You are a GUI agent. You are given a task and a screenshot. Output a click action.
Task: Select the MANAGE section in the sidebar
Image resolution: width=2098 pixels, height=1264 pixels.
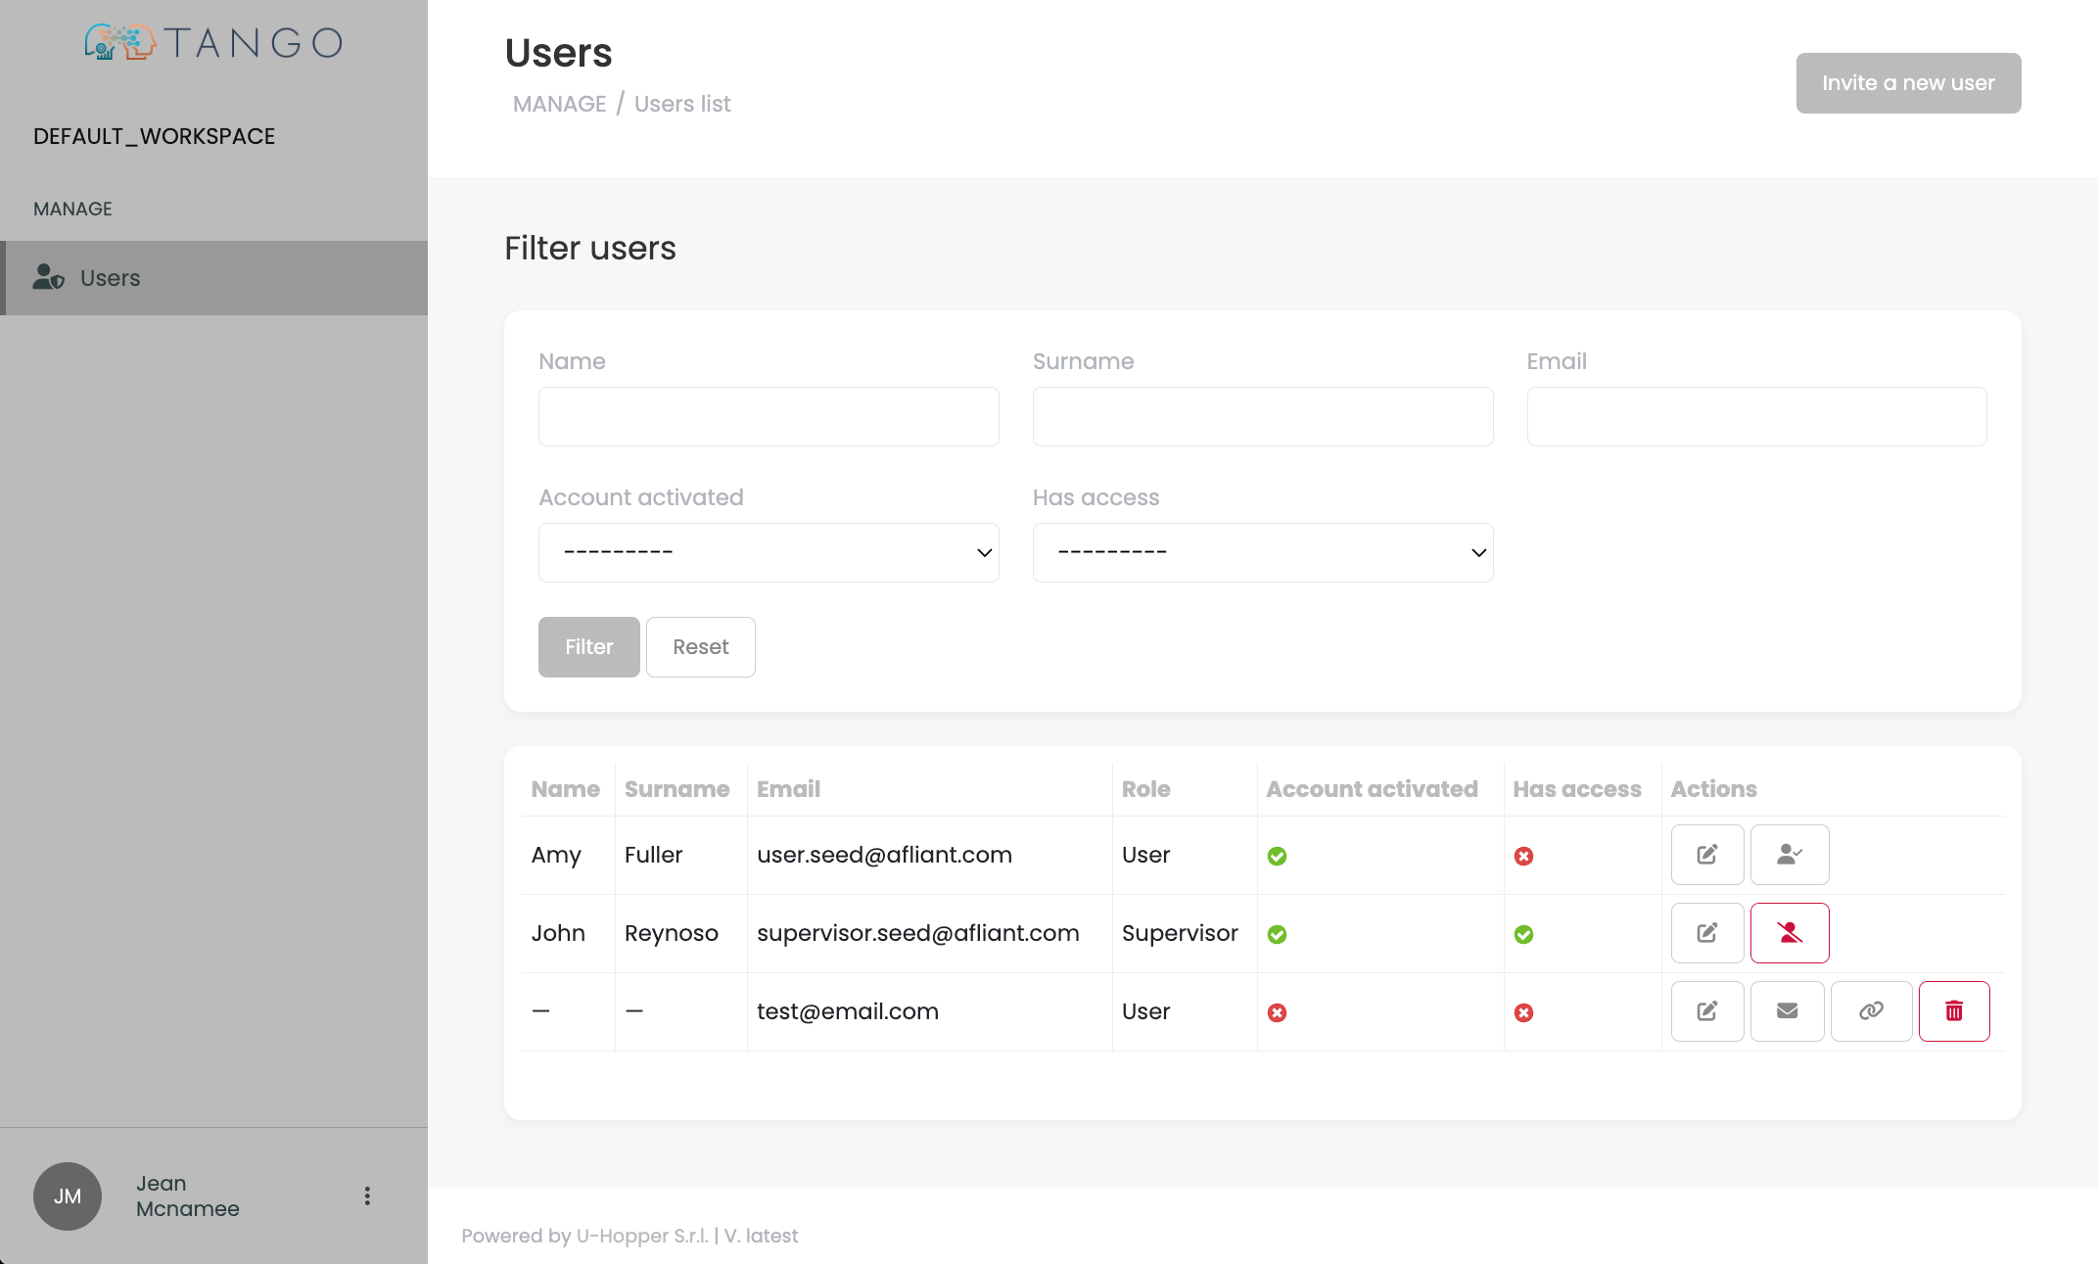(x=72, y=208)
